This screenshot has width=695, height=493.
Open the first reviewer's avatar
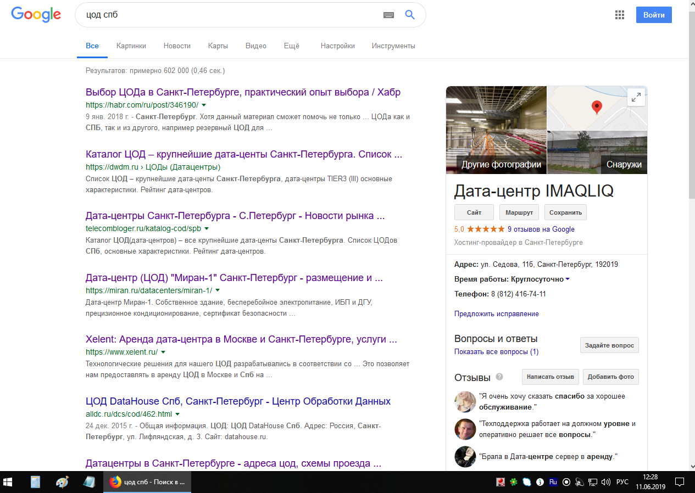click(465, 401)
